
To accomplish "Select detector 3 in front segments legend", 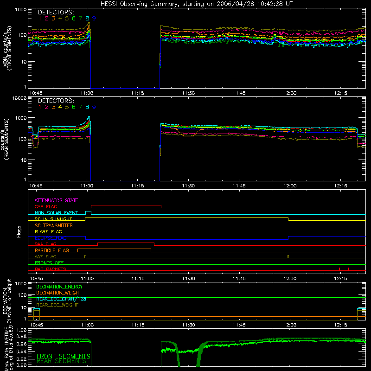I will pyautogui.click(x=53, y=19).
